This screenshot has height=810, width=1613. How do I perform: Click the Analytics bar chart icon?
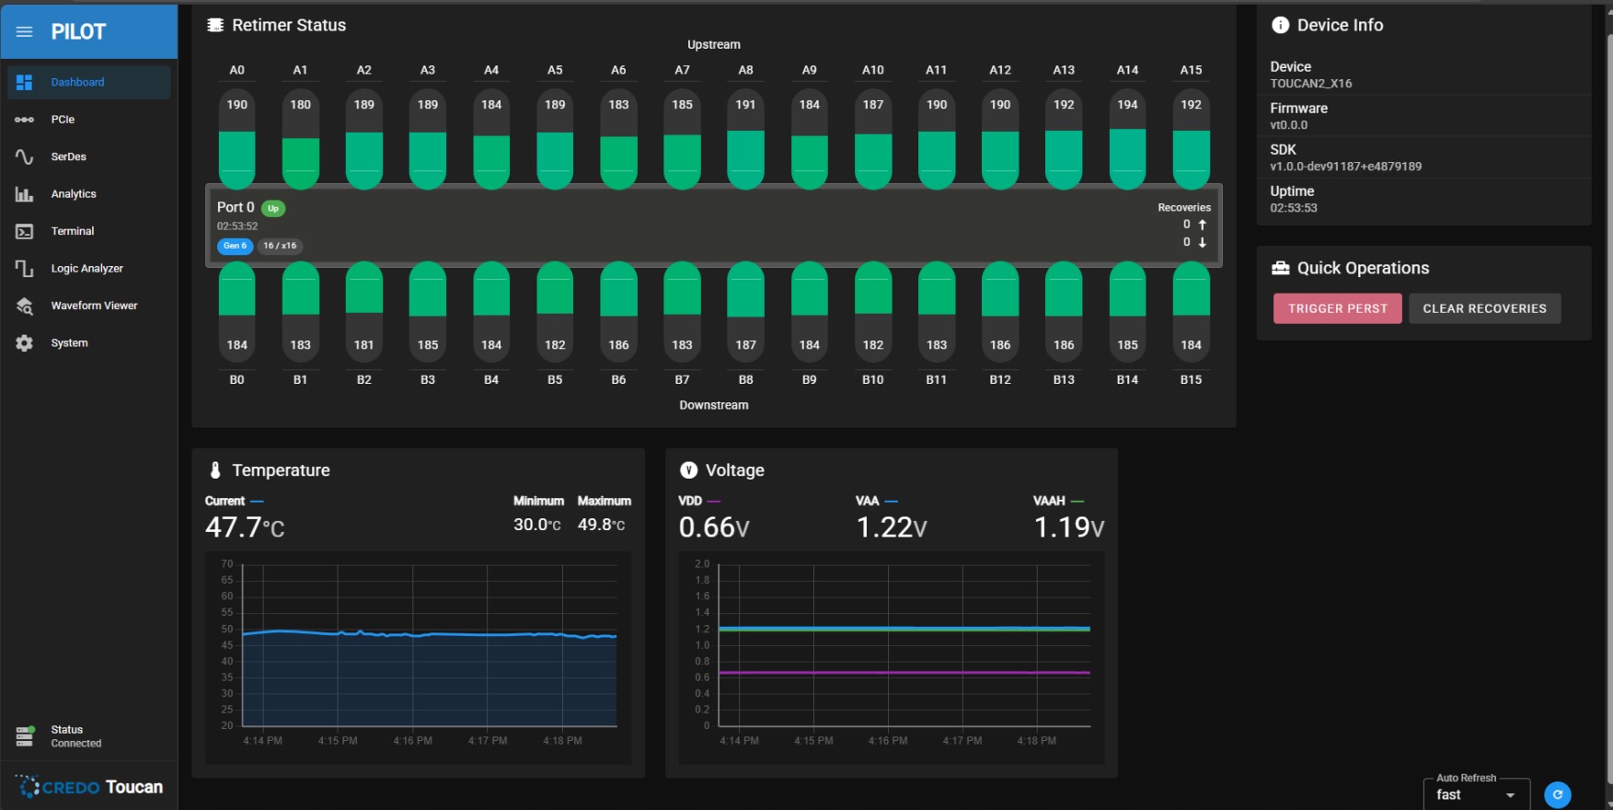(25, 194)
